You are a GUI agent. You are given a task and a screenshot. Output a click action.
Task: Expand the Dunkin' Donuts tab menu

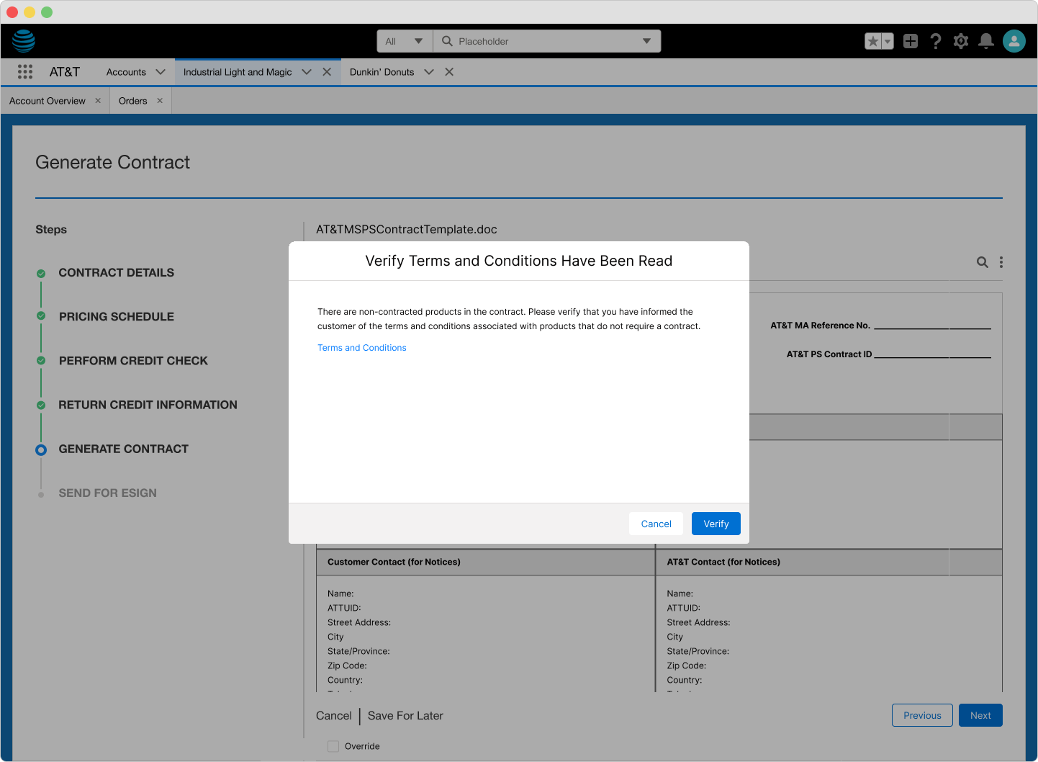pyautogui.click(x=429, y=72)
